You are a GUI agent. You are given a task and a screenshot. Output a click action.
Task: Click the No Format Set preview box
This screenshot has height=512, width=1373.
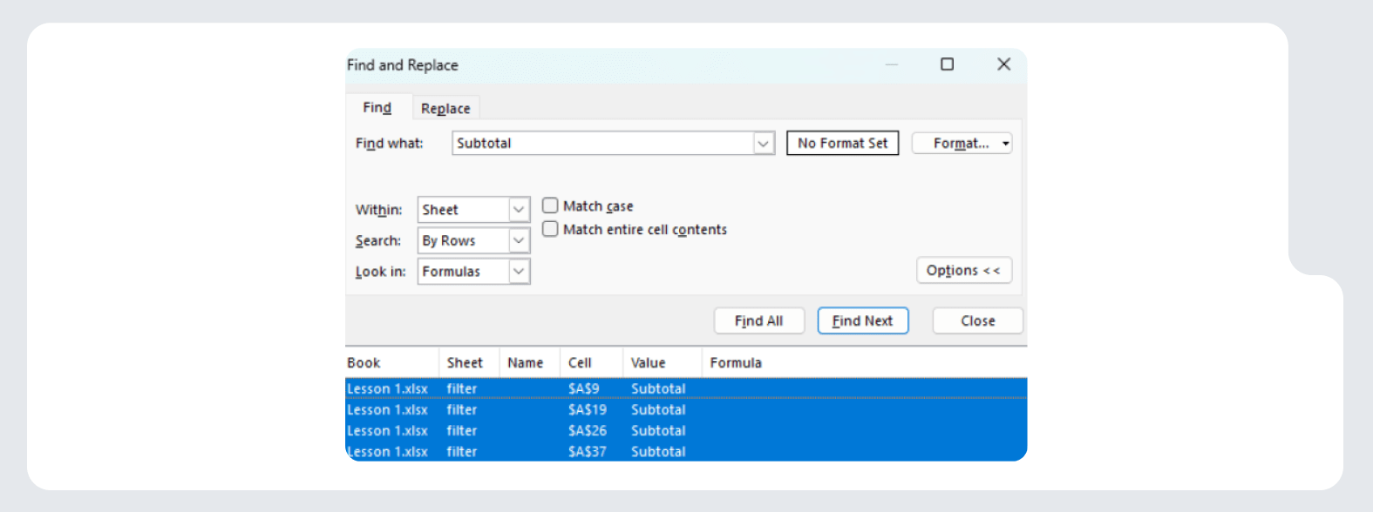point(842,144)
